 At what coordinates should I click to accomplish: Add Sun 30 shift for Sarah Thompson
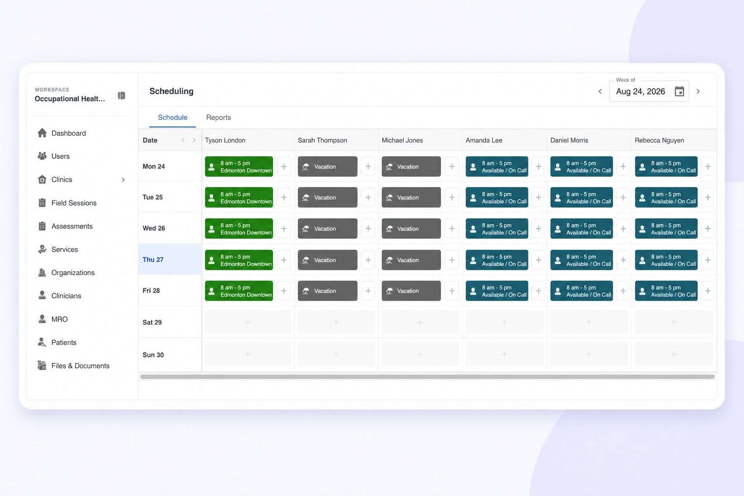(336, 354)
